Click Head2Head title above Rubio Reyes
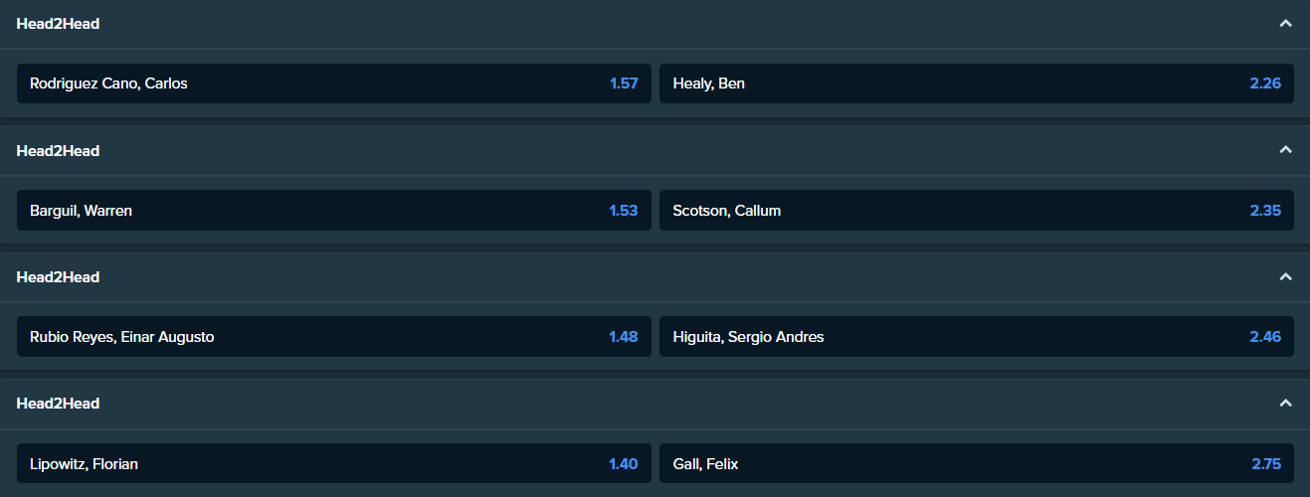The width and height of the screenshot is (1310, 497). (58, 276)
